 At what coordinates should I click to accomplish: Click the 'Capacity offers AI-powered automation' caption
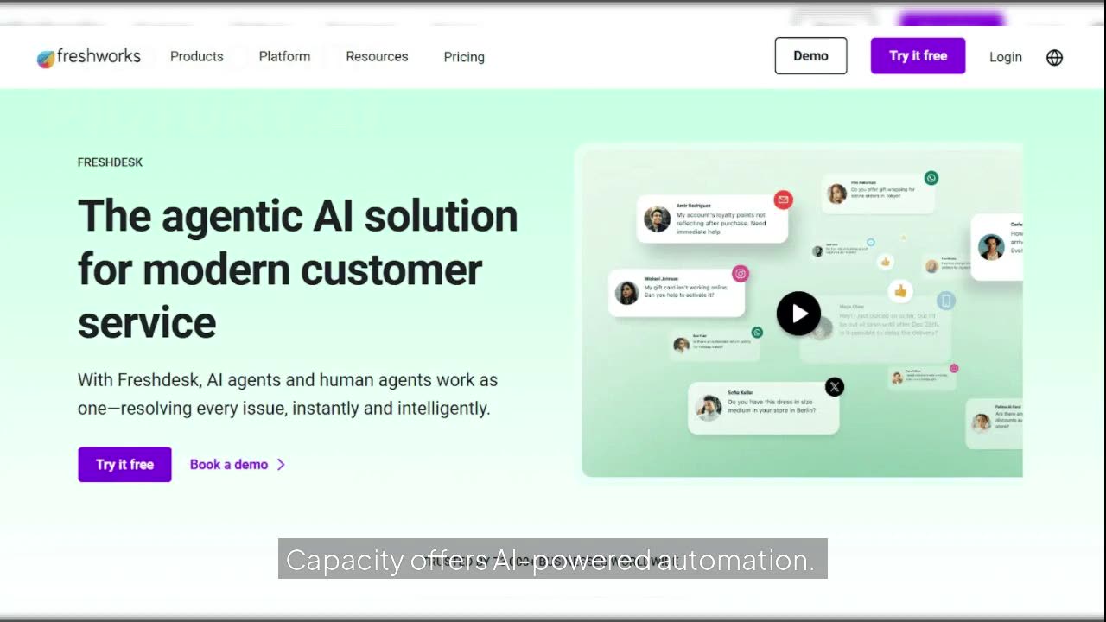pos(553,560)
